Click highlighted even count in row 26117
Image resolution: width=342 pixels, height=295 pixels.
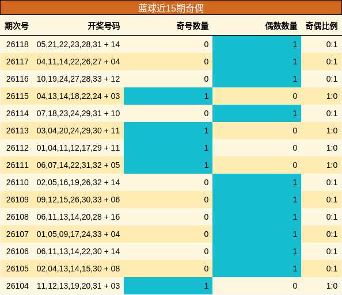(257, 62)
